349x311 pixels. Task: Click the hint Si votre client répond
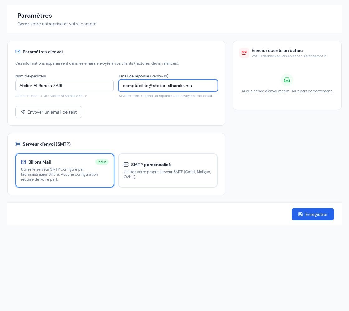click(165, 96)
